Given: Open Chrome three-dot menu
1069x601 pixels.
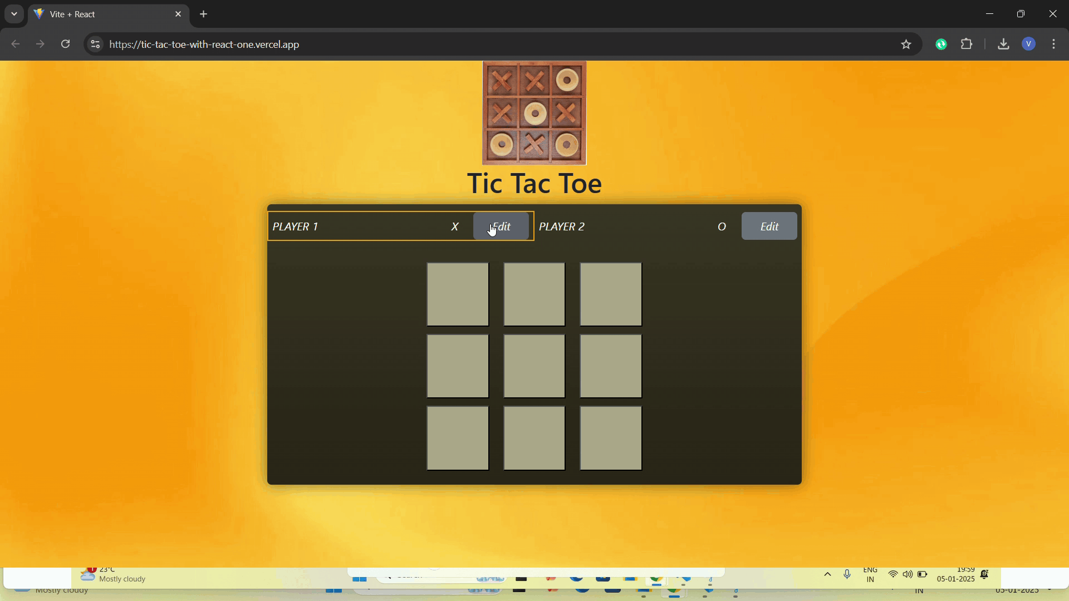Looking at the screenshot, I should pos(1054,44).
